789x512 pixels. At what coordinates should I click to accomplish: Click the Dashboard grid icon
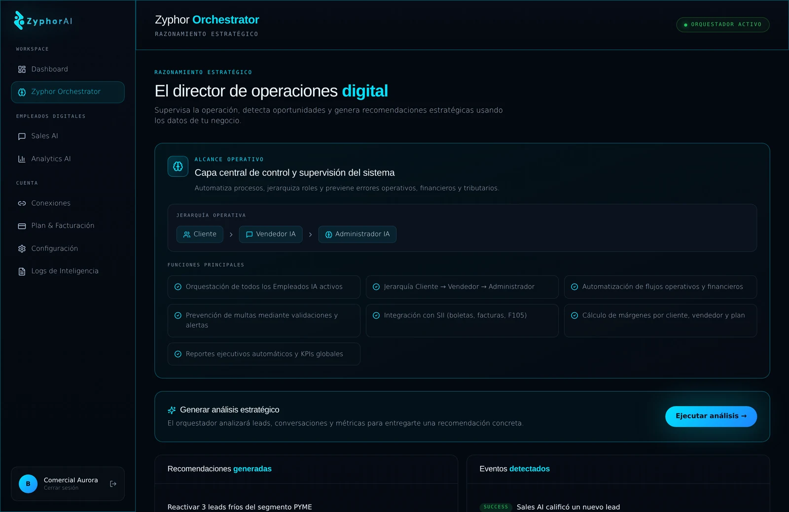tap(22, 69)
